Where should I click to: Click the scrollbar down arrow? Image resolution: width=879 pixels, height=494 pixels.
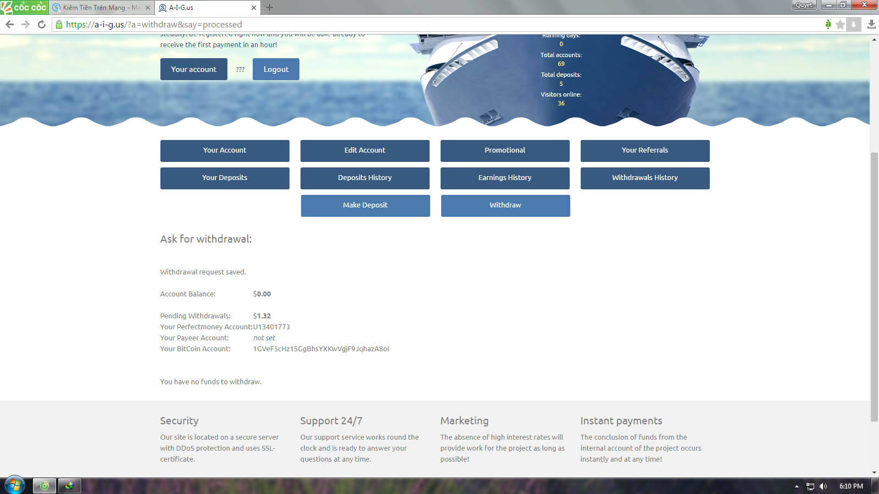874,473
